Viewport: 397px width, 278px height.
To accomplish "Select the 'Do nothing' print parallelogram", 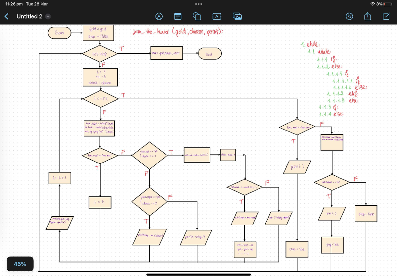I will click(x=197, y=237).
